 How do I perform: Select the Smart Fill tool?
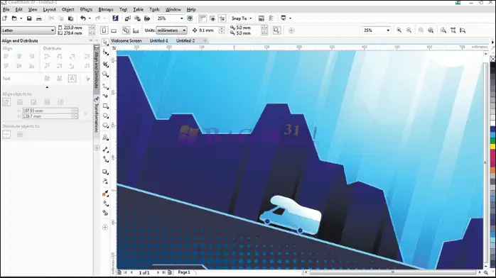[105, 213]
